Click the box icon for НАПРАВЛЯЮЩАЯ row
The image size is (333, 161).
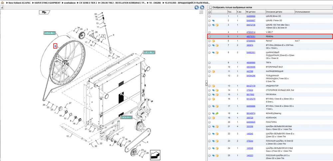click(x=213, y=72)
